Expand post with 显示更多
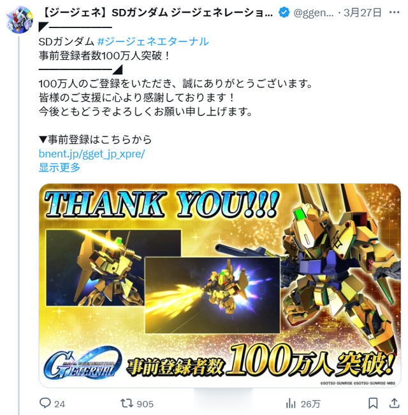This screenshot has height=415, width=408. pyautogui.click(x=59, y=168)
